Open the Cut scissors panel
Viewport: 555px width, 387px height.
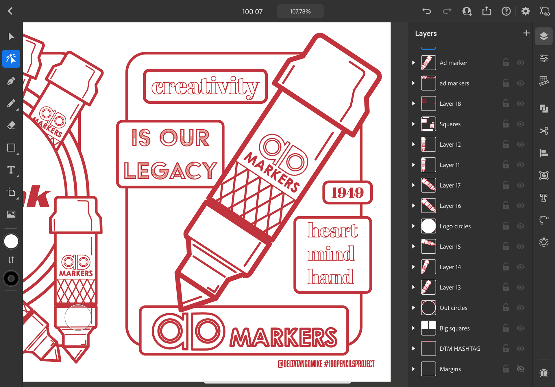pos(544,131)
